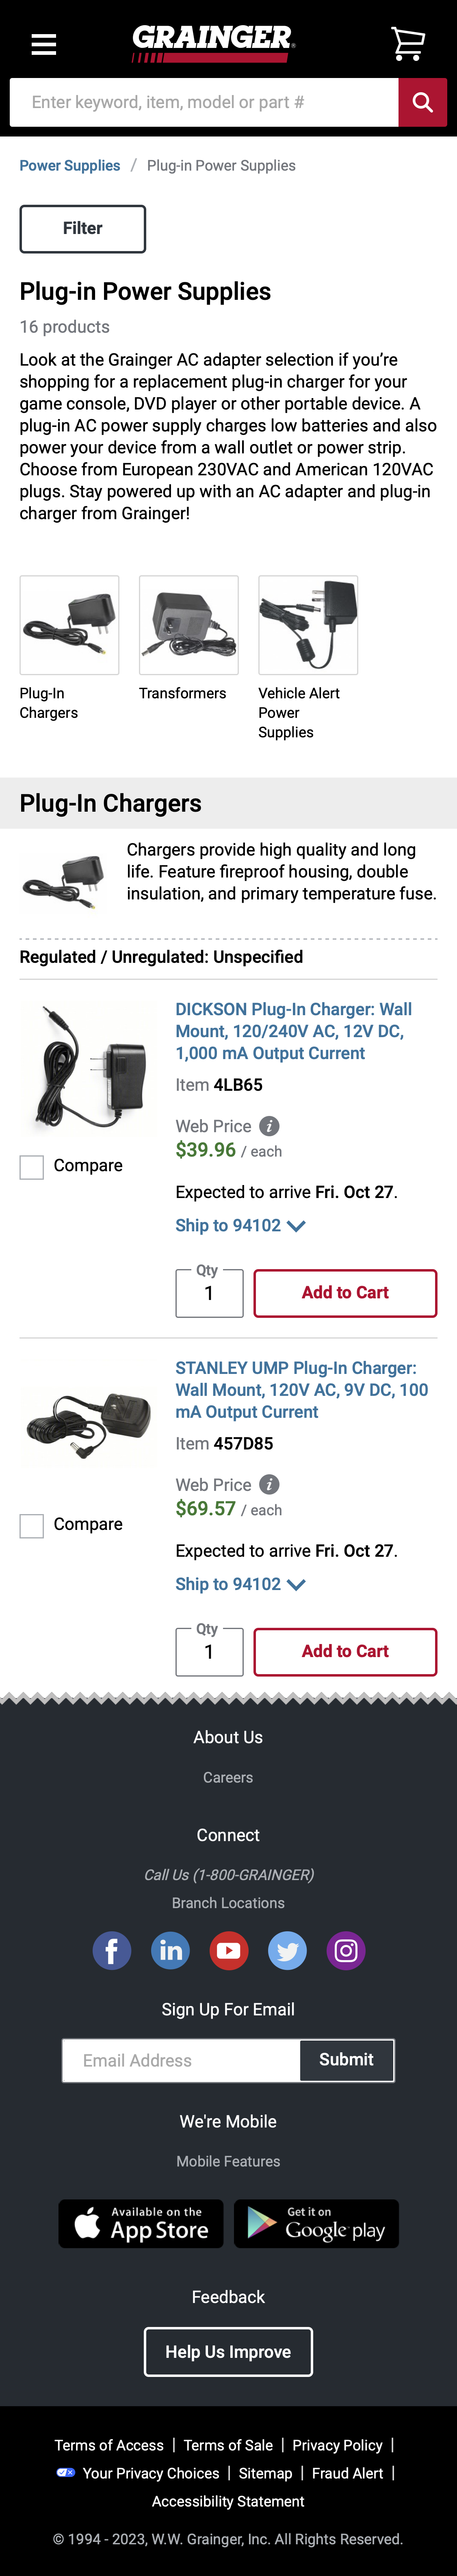Click the Web Price info icon for DICKSON charger
Image resolution: width=457 pixels, height=2576 pixels.
pos(269,1126)
